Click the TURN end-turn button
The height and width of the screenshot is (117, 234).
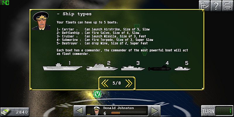tap(217, 111)
